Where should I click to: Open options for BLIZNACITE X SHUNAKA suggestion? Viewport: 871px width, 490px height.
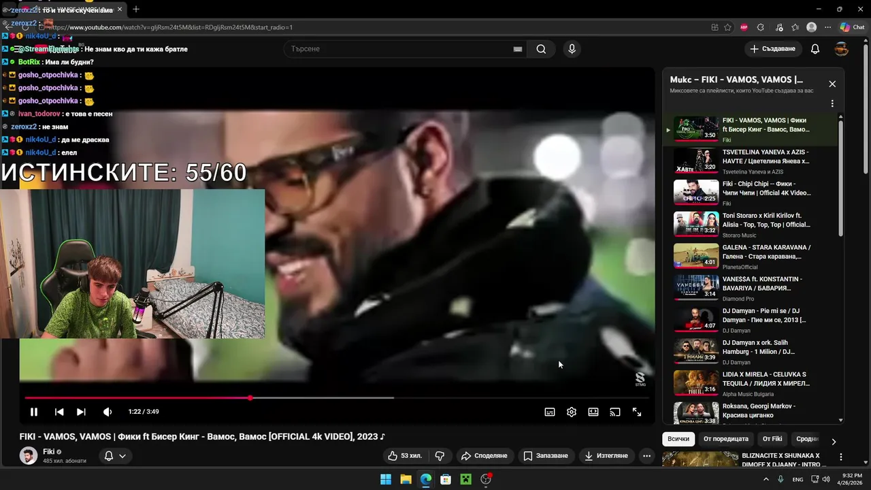pos(841,457)
